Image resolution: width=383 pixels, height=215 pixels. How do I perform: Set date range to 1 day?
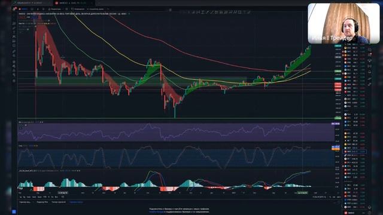(21, 196)
